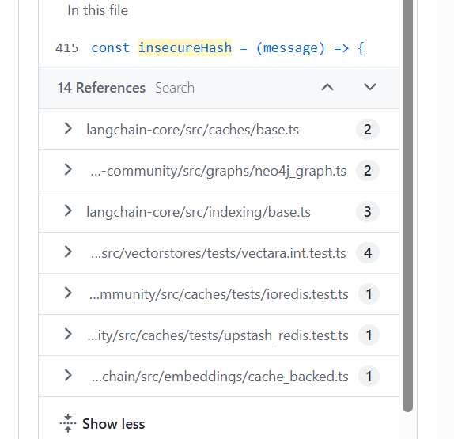
Task: Click the vertical scrollbar thumb
Action: (407, 206)
